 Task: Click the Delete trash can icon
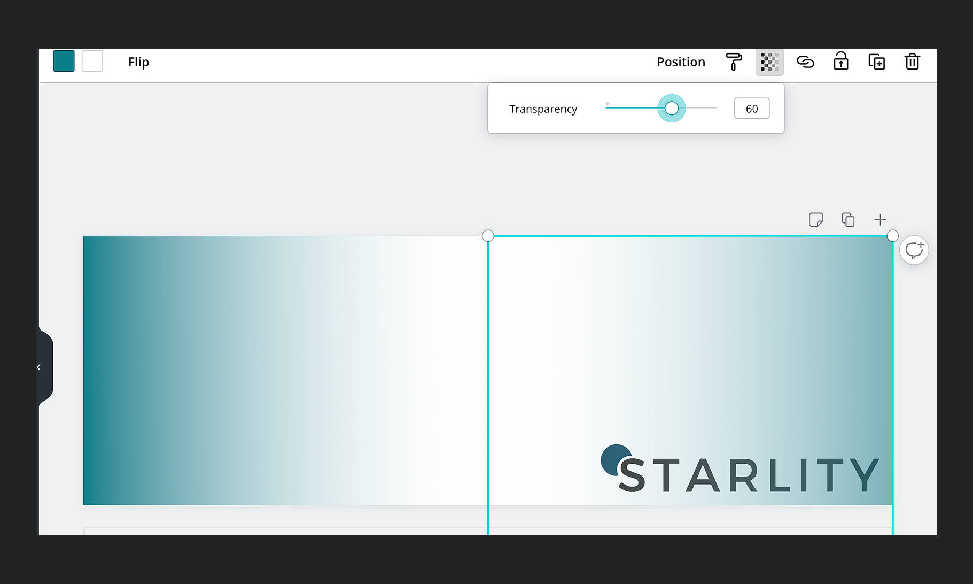[x=912, y=62]
